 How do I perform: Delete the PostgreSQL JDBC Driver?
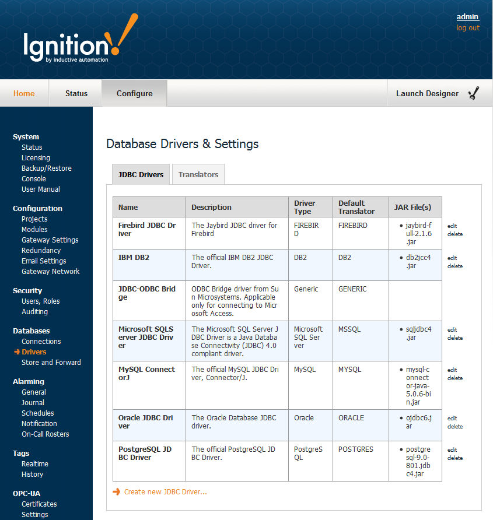click(455, 458)
